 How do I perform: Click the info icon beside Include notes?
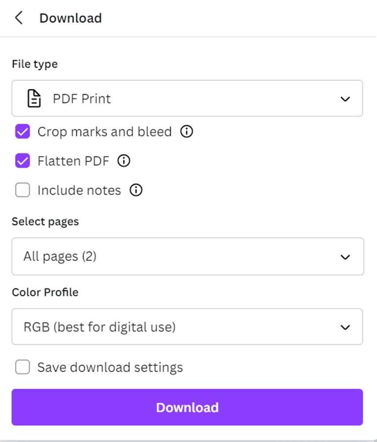(136, 190)
